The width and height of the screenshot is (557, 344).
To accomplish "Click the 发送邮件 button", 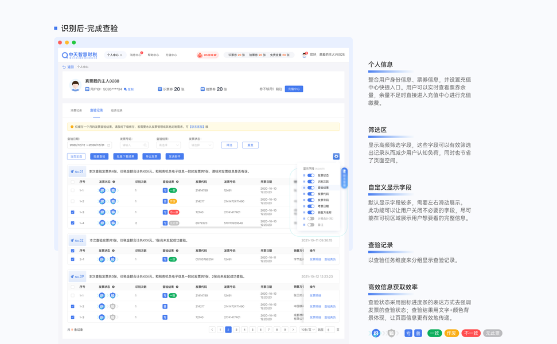I will click(x=174, y=157).
